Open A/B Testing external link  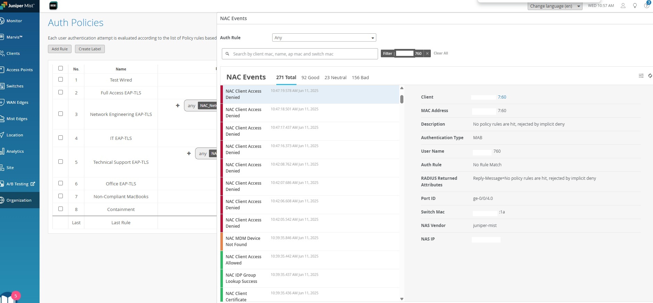pos(19,184)
